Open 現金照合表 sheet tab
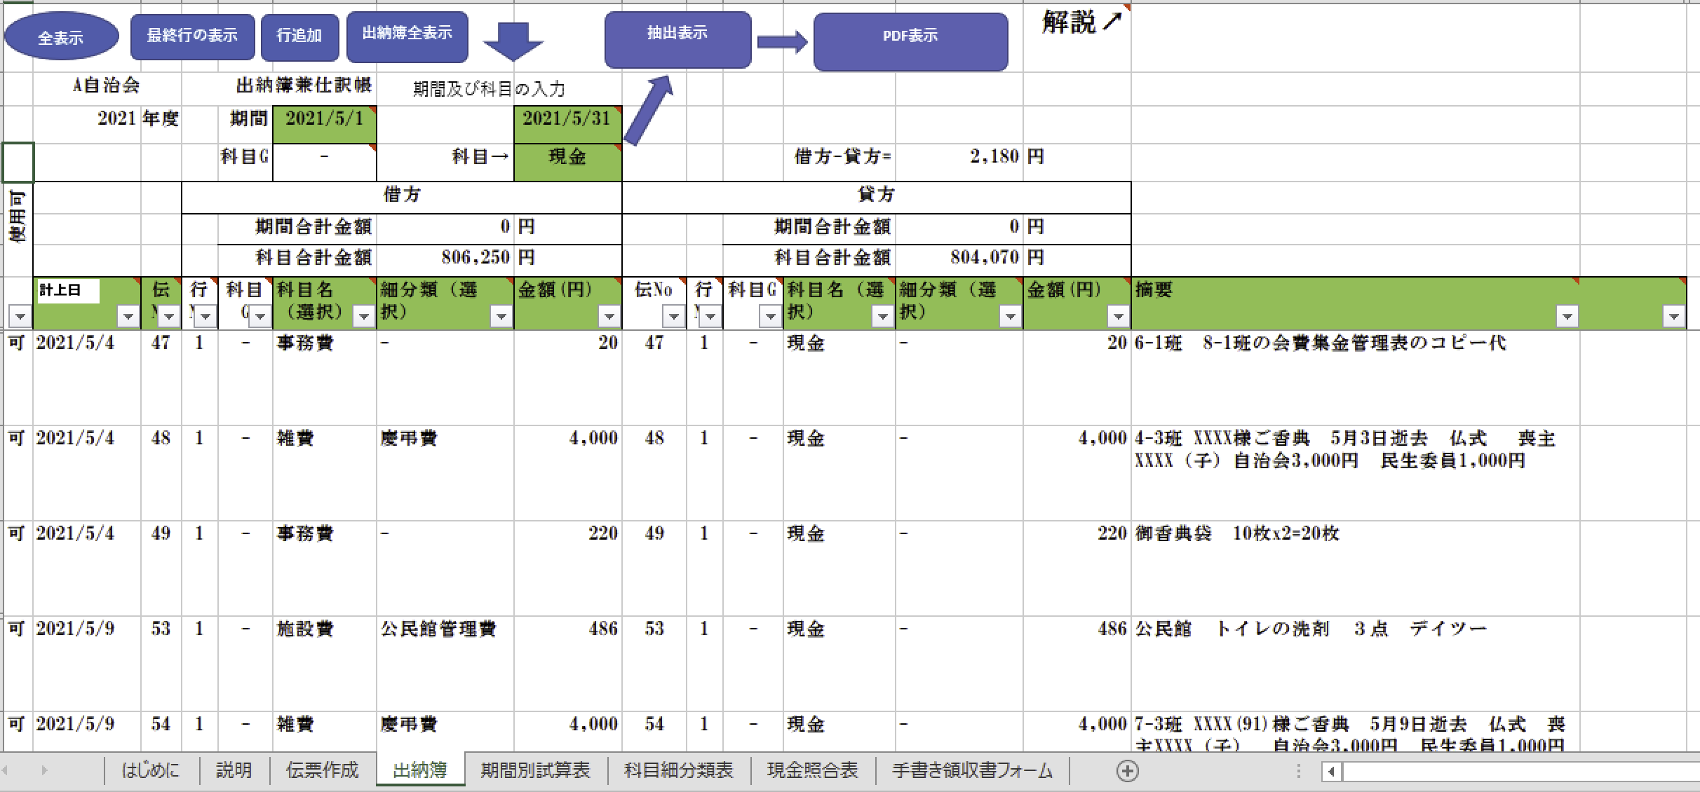The height and width of the screenshot is (792, 1700). 812,771
